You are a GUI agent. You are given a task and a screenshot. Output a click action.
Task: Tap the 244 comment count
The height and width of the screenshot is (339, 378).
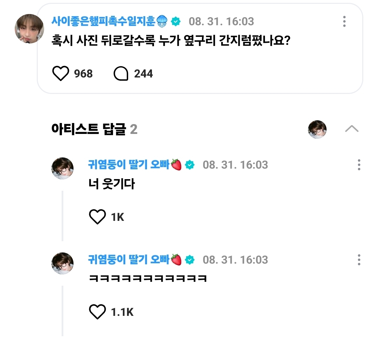[143, 74]
